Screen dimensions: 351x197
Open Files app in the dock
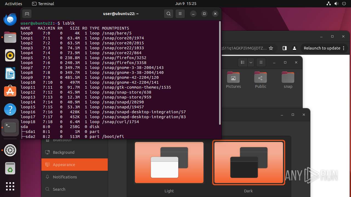point(10,37)
